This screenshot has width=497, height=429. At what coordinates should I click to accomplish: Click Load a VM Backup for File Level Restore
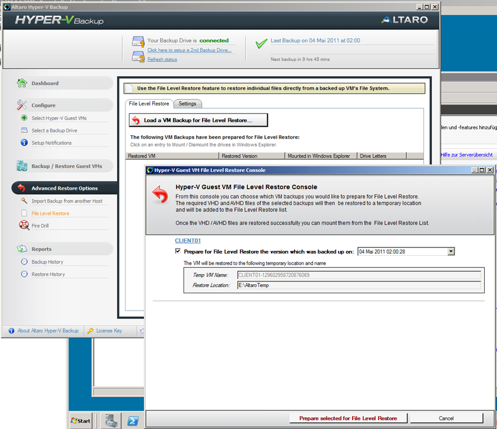(x=198, y=120)
